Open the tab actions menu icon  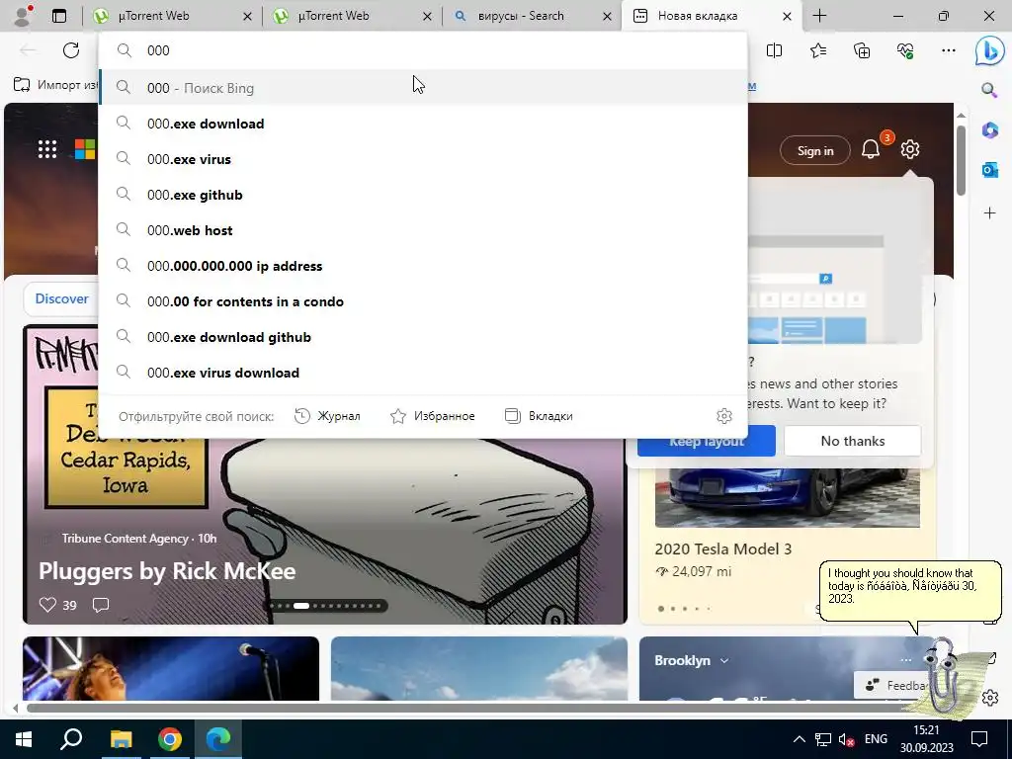pyautogui.click(x=59, y=16)
